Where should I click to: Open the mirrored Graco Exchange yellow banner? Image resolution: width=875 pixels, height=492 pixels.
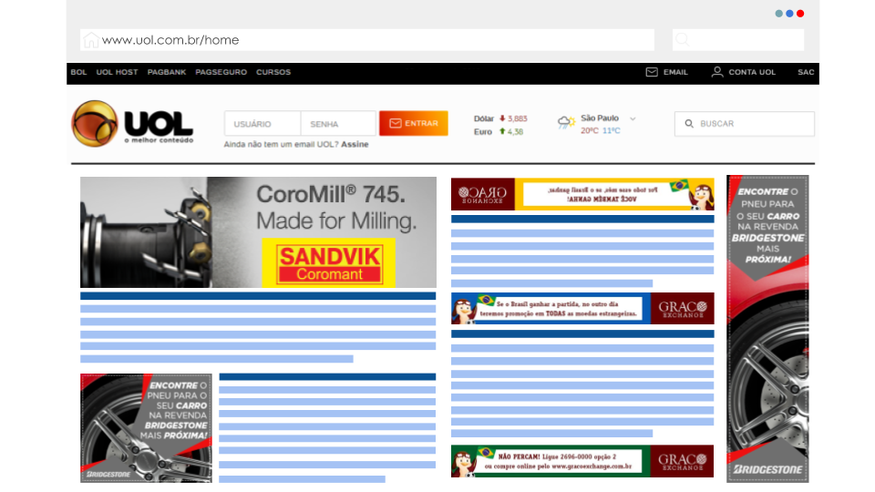pyautogui.click(x=582, y=194)
